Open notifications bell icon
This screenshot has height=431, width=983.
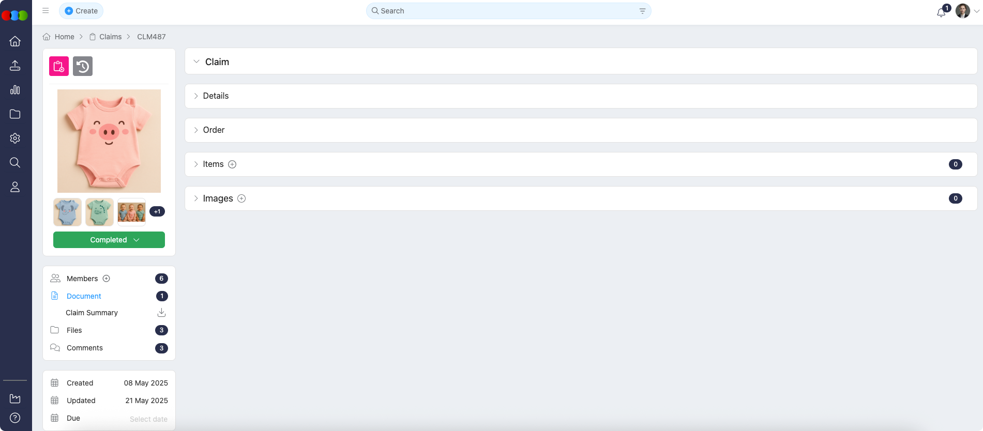tap(941, 11)
